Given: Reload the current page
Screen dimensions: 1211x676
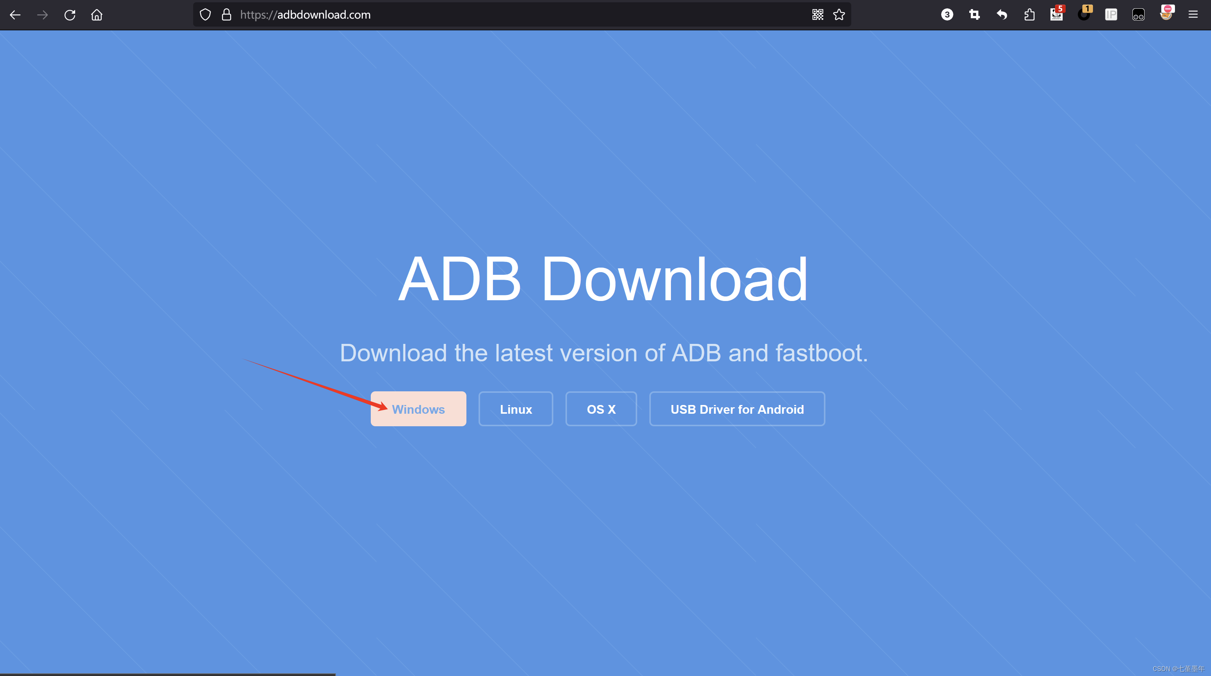Looking at the screenshot, I should point(70,15).
